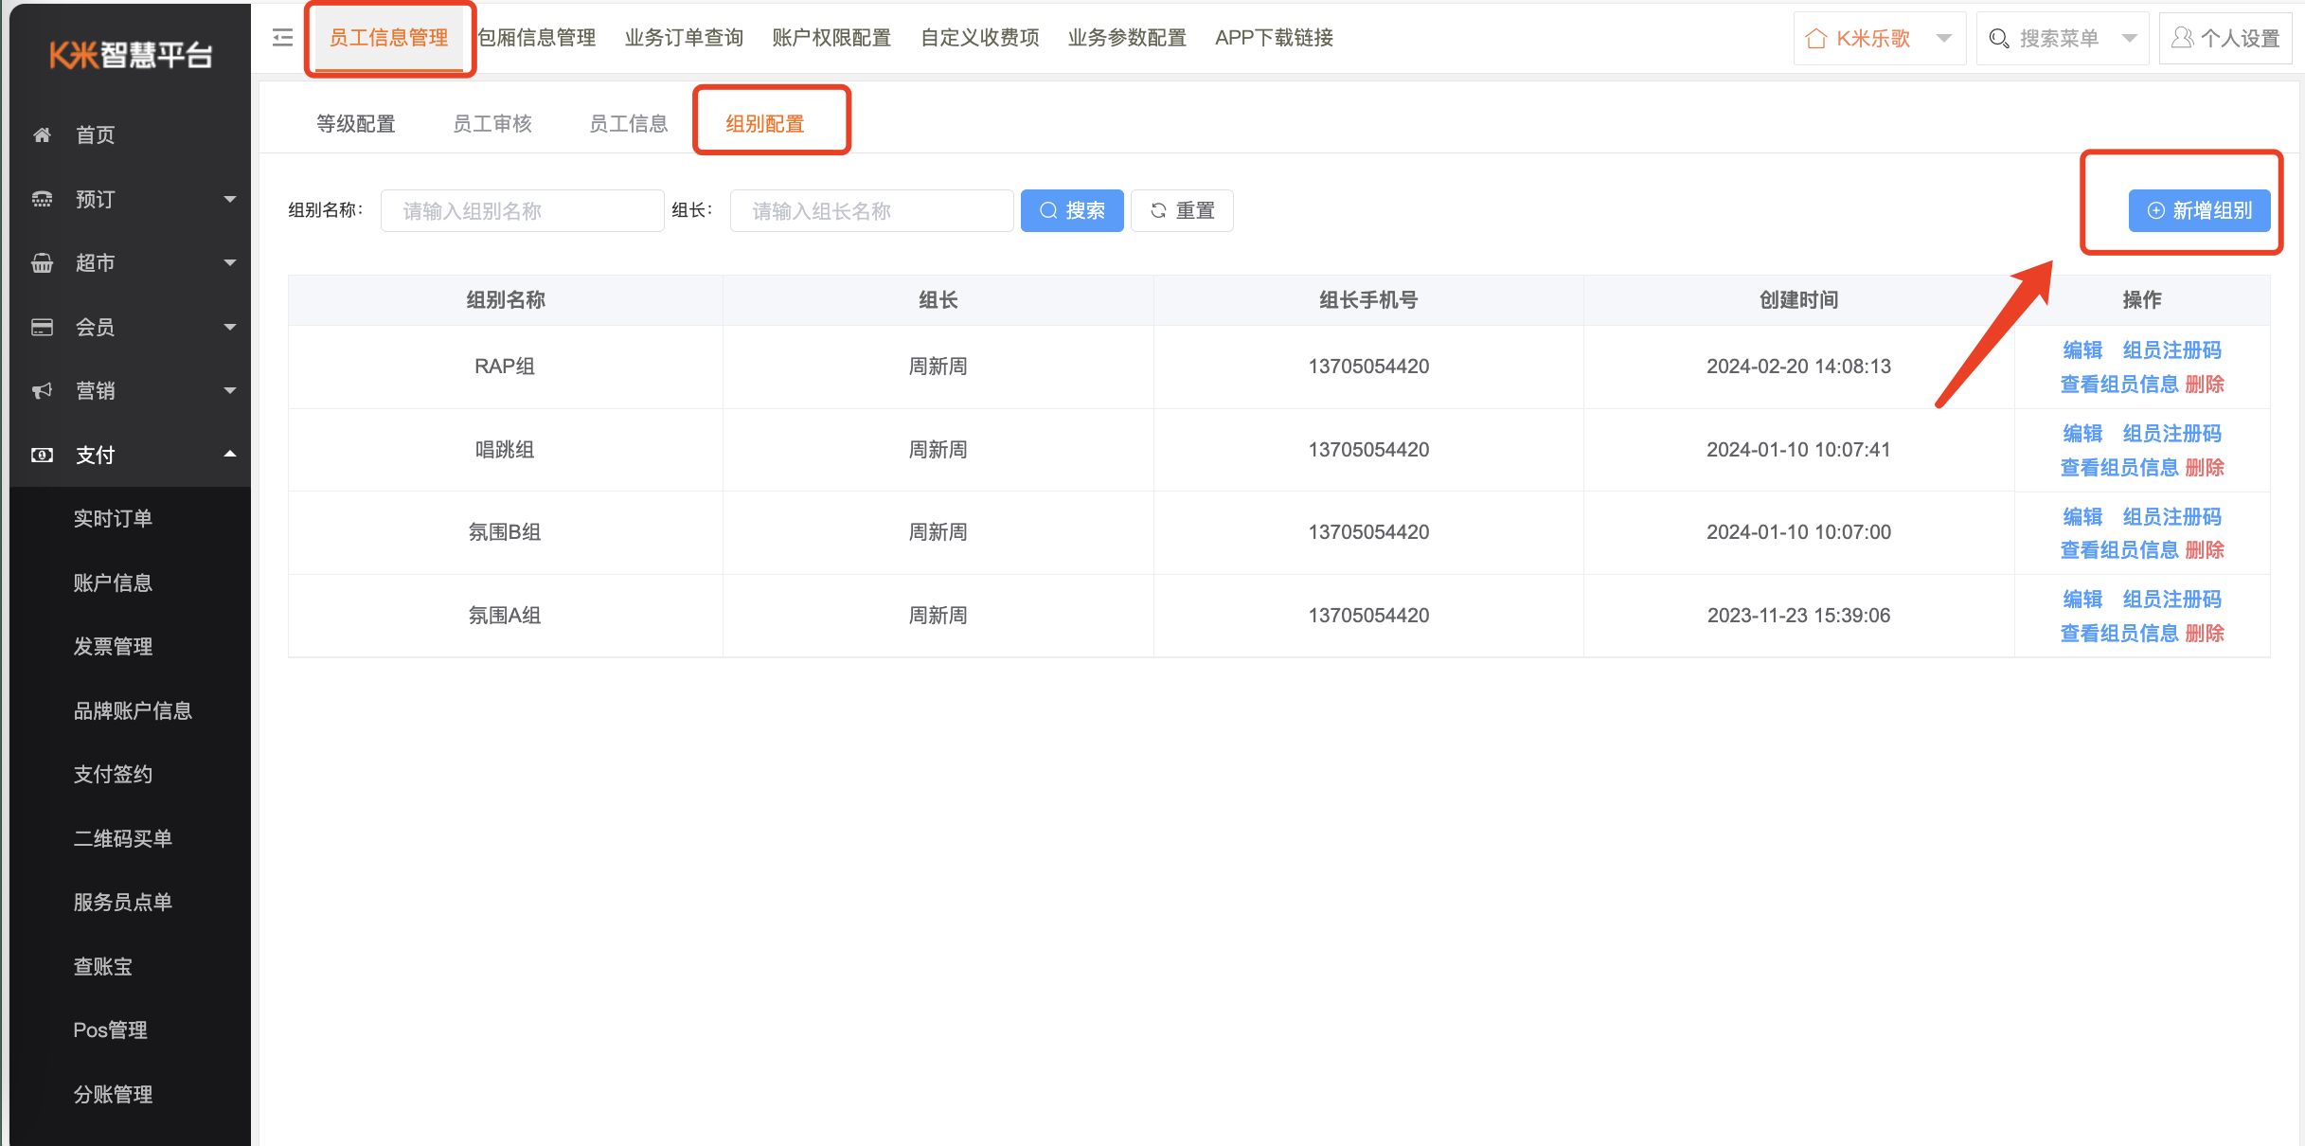View 查看组员信息 for RAP组

[x=2119, y=385]
